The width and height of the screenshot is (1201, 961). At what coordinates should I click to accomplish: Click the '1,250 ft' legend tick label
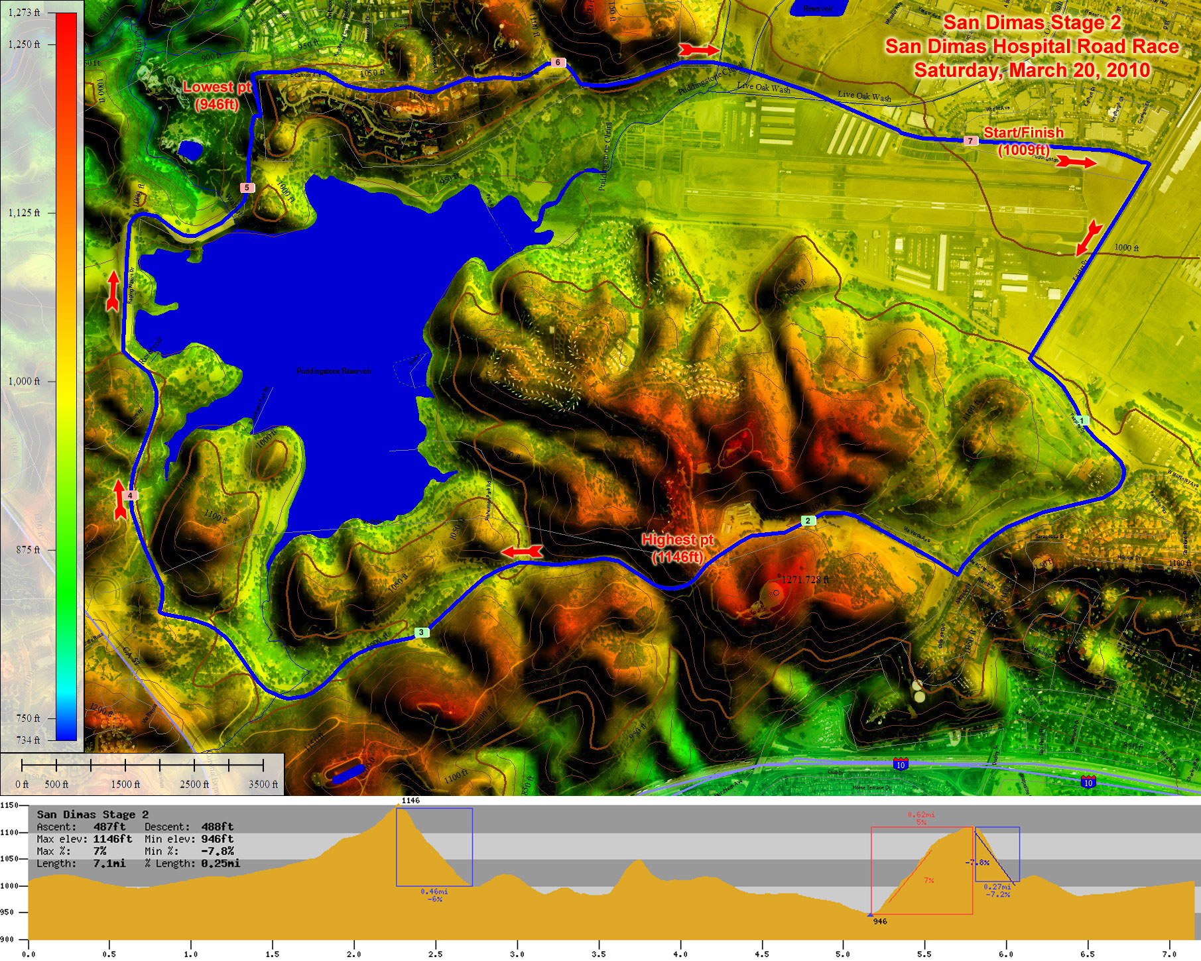point(24,44)
